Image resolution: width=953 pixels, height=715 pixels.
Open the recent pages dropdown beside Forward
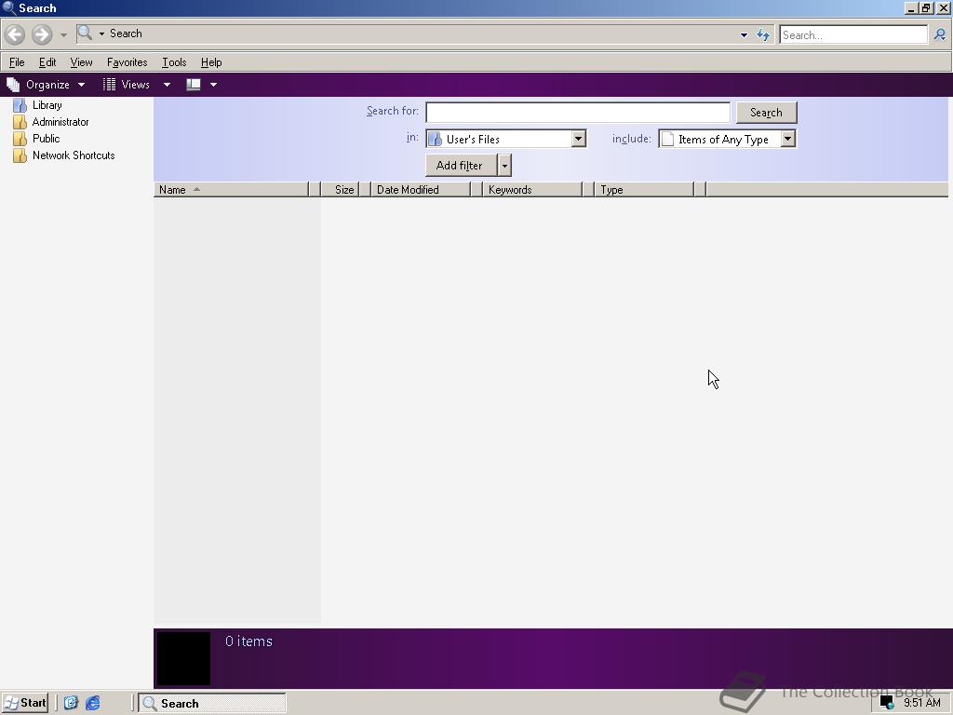(63, 34)
